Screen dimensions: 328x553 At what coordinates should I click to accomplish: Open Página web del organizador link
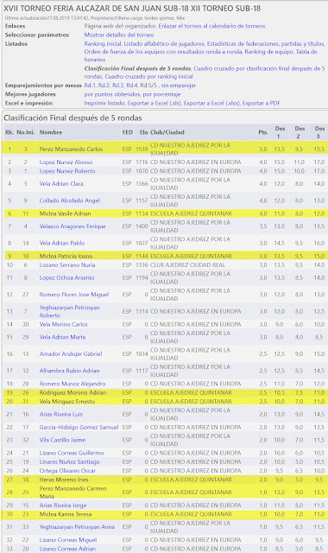pos(120,26)
